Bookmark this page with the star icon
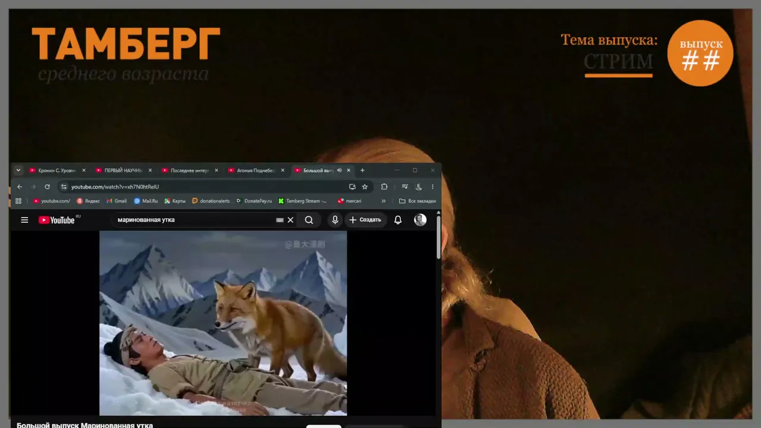761x428 pixels. (x=365, y=187)
